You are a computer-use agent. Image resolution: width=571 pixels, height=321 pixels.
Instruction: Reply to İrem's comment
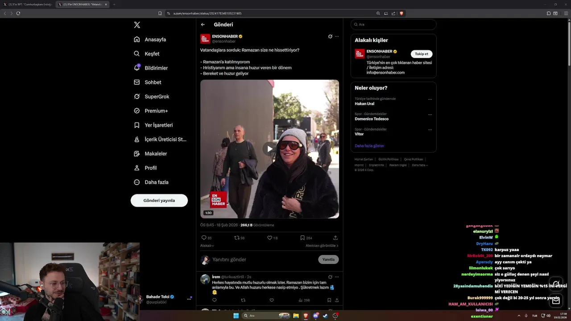[215, 300]
